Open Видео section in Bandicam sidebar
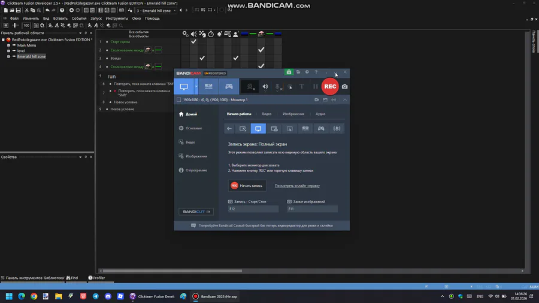The image size is (539, 303). pyautogui.click(x=187, y=143)
